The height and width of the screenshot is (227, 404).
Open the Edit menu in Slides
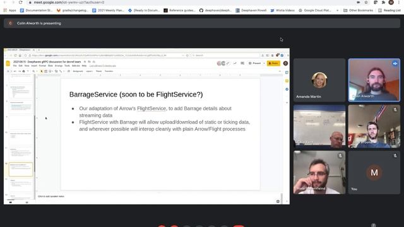(x=21, y=66)
